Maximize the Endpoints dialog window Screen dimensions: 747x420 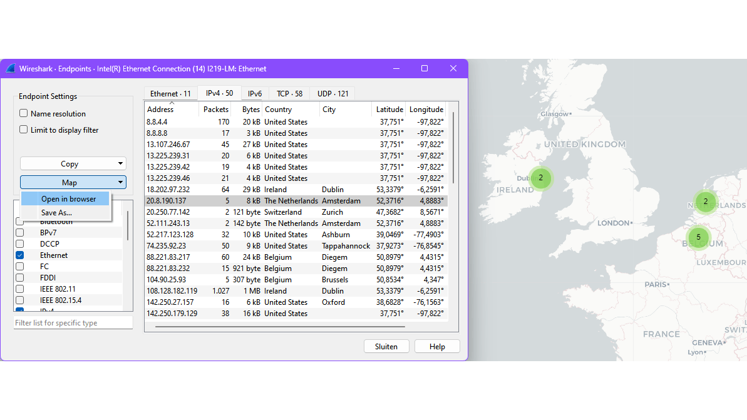[425, 68]
